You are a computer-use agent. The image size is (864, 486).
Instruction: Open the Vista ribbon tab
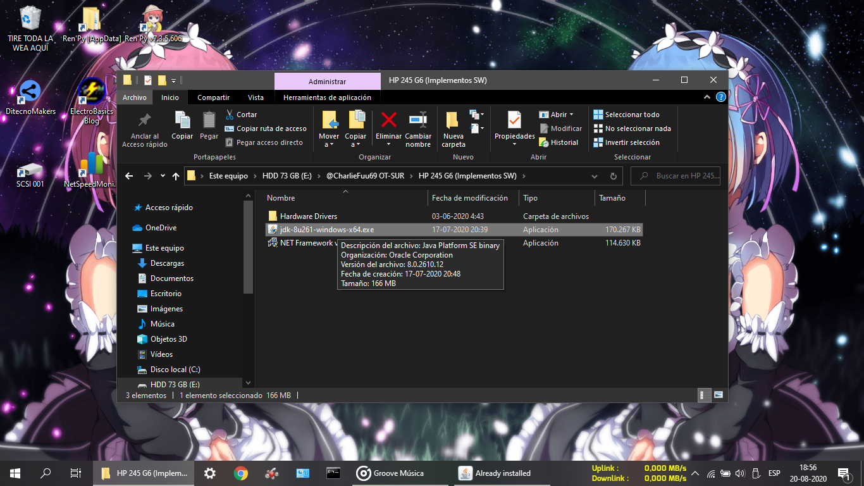click(x=256, y=97)
